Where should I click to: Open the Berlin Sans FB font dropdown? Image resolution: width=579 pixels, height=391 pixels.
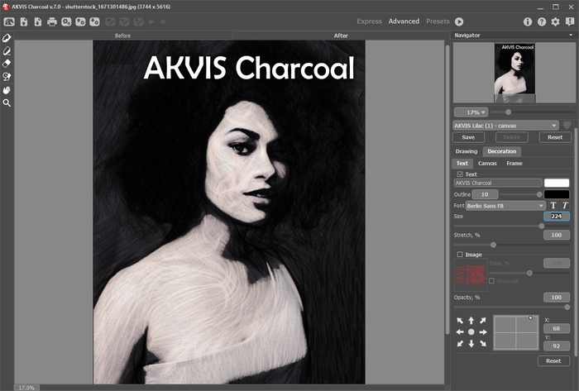(505, 206)
